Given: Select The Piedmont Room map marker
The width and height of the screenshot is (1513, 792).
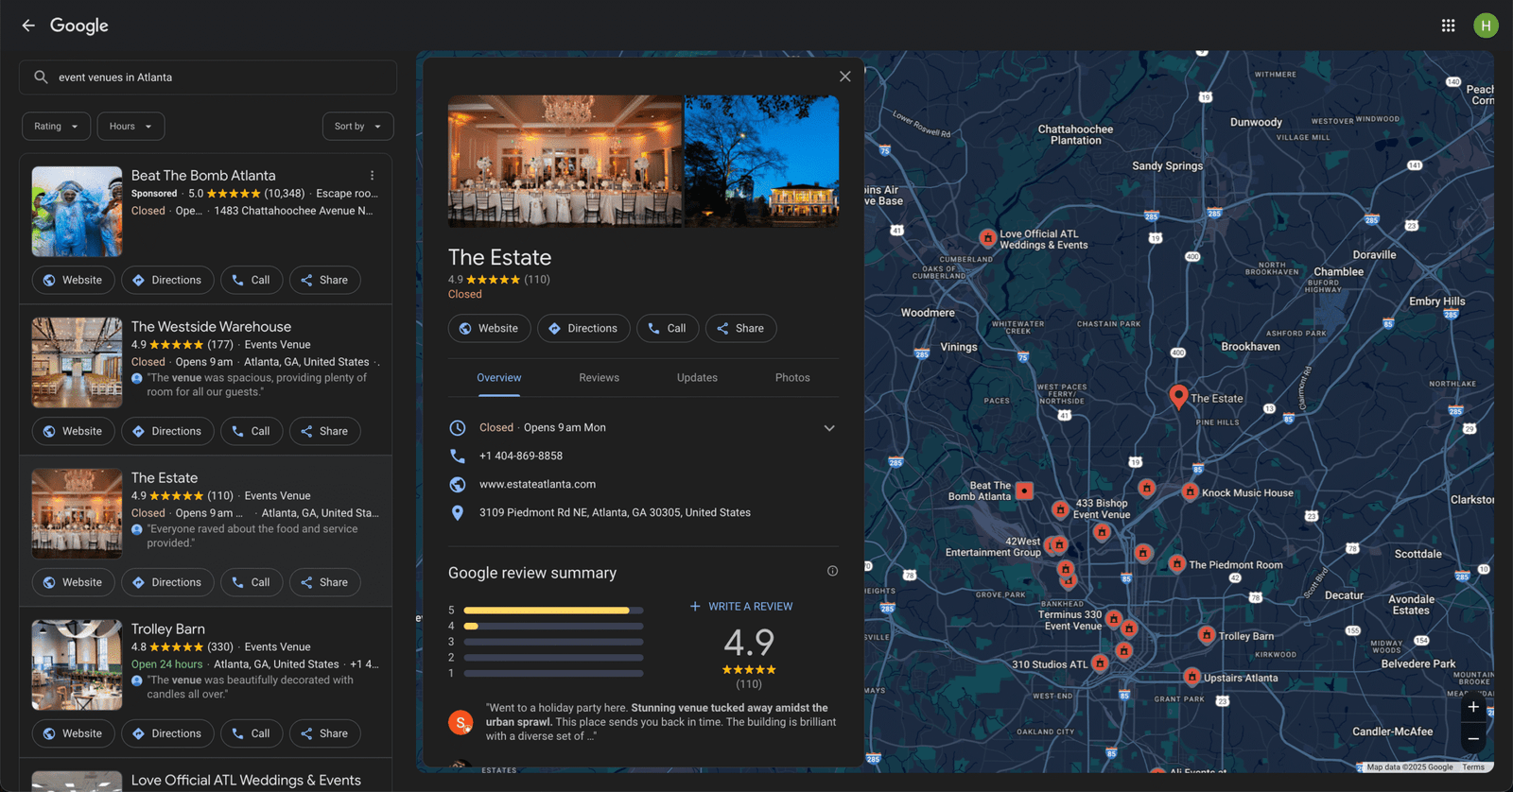Looking at the screenshot, I should [x=1177, y=564].
